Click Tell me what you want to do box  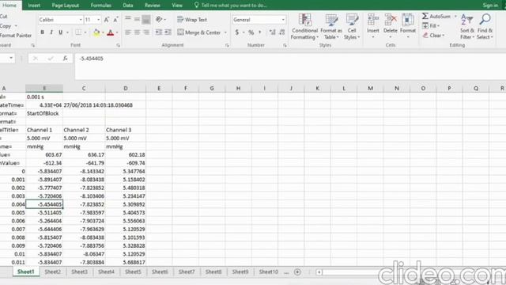click(x=231, y=6)
